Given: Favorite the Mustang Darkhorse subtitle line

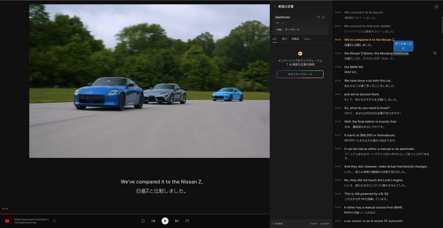Looking at the screenshot, I should [435, 53].
